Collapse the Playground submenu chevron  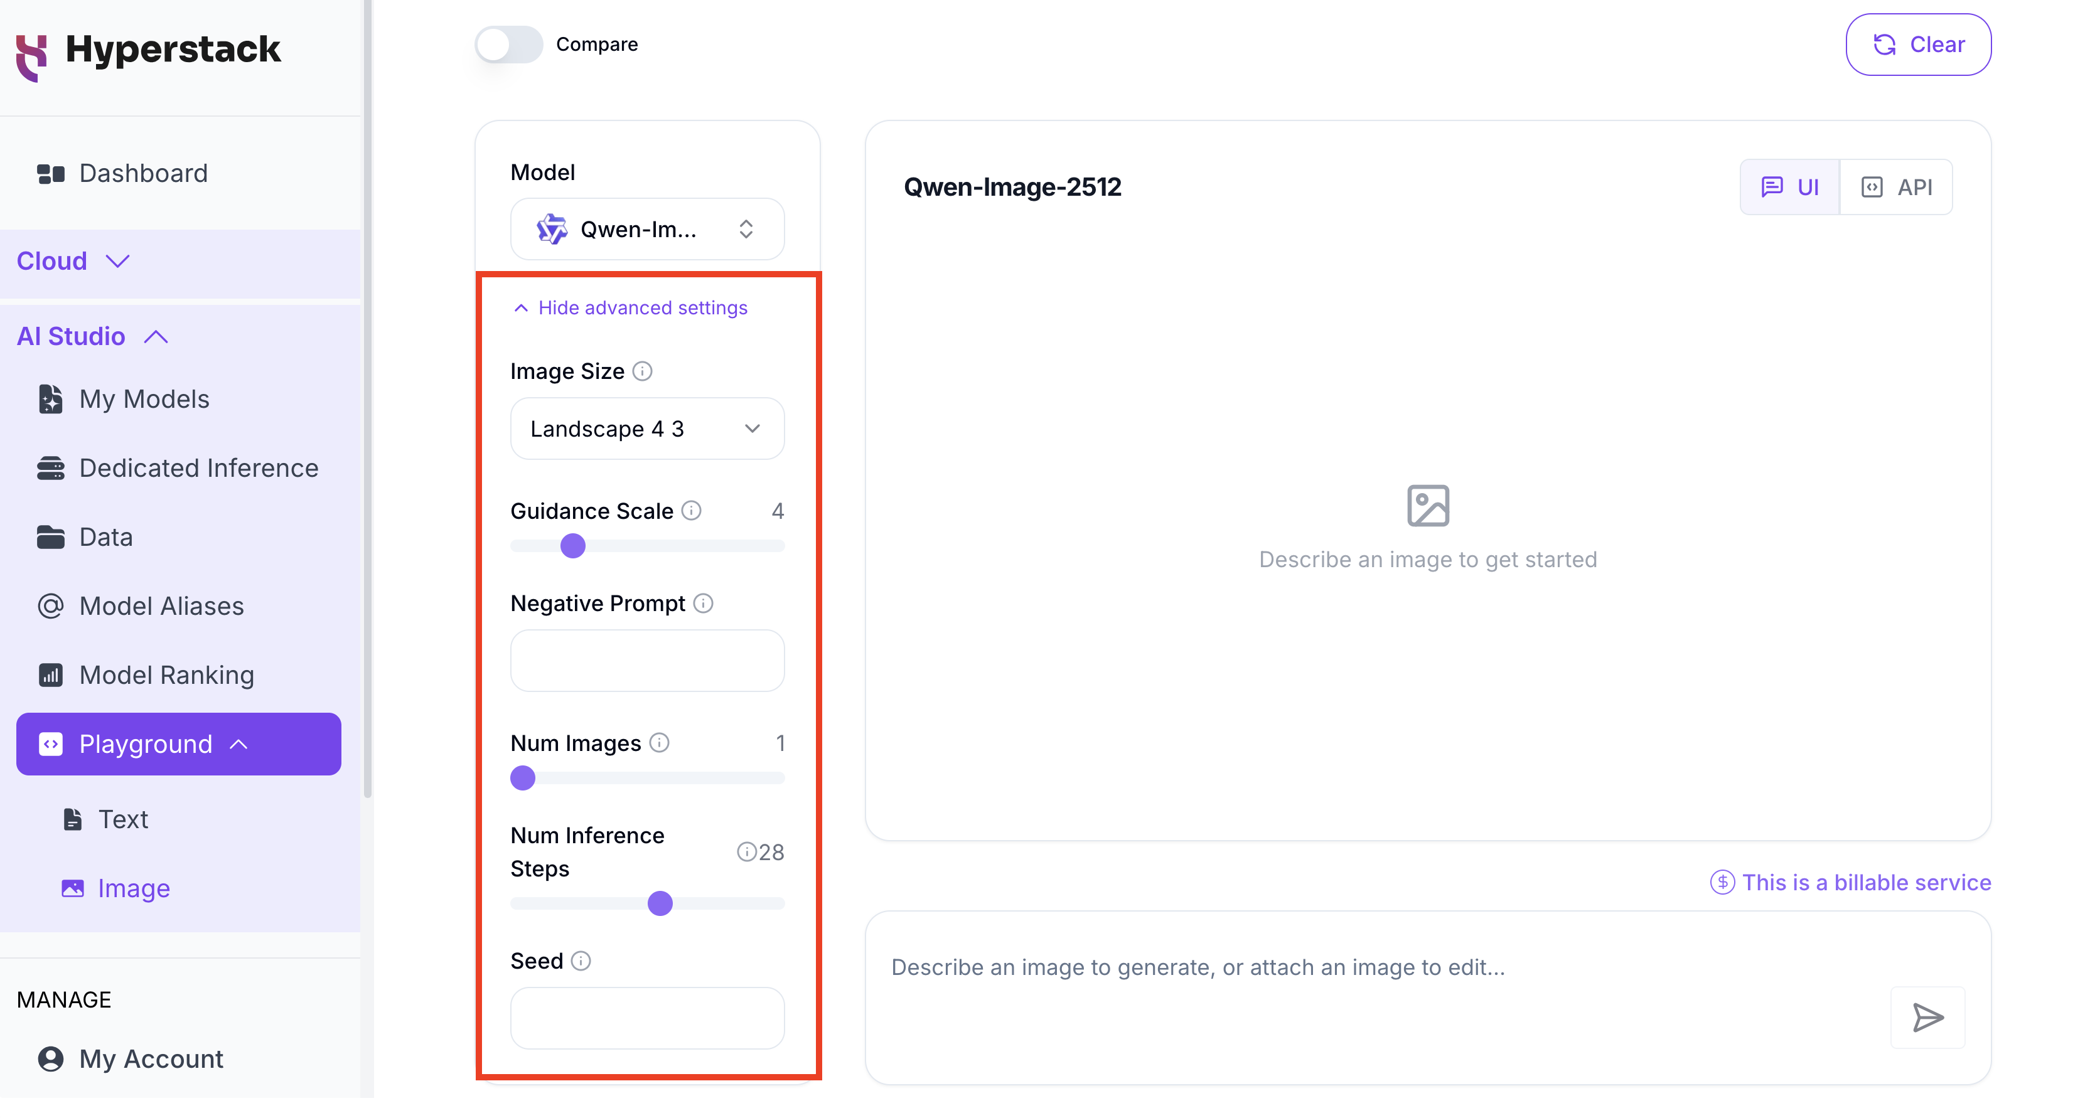pos(238,743)
